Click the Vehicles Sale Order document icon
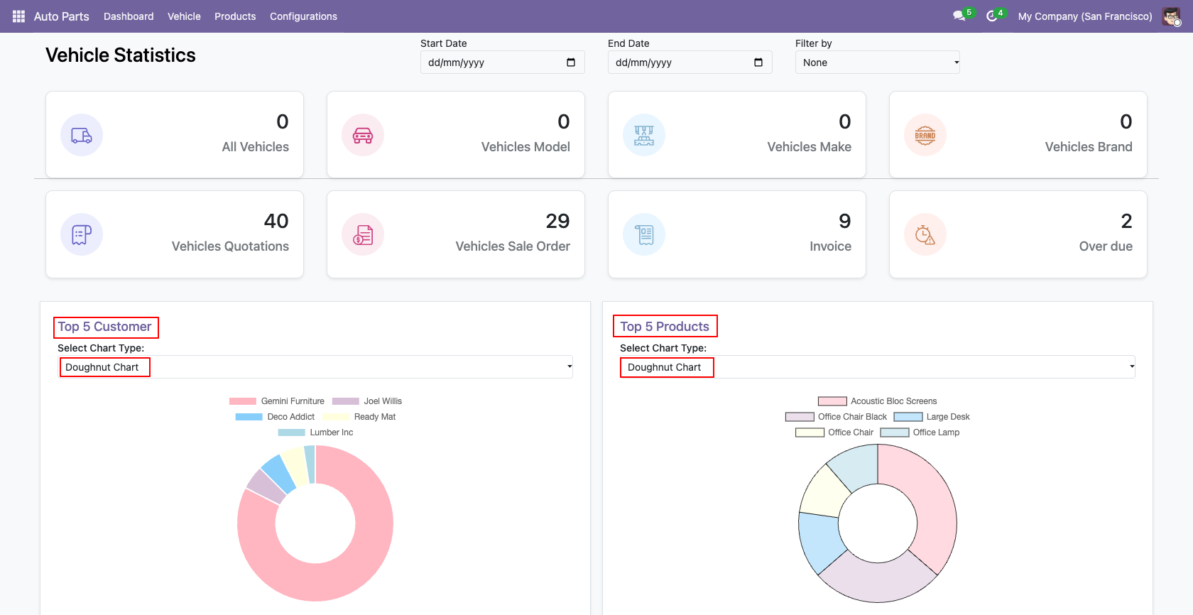The image size is (1193, 615). pyautogui.click(x=363, y=234)
